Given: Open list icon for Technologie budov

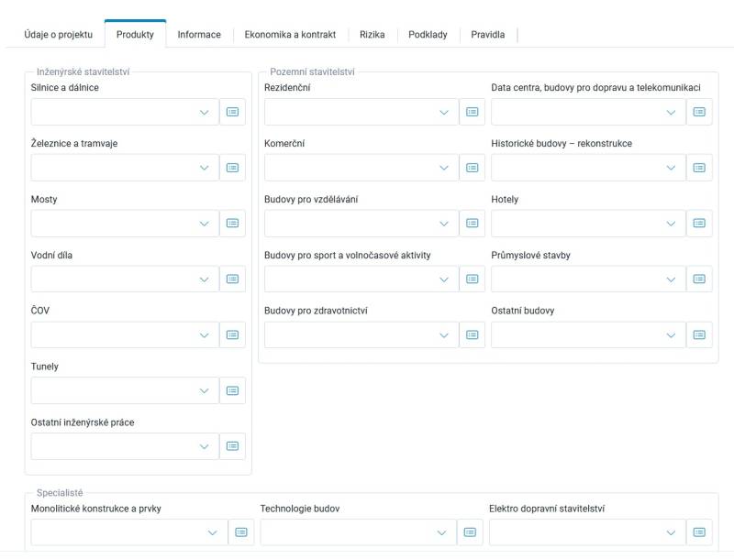Looking at the screenshot, I should [x=470, y=532].
